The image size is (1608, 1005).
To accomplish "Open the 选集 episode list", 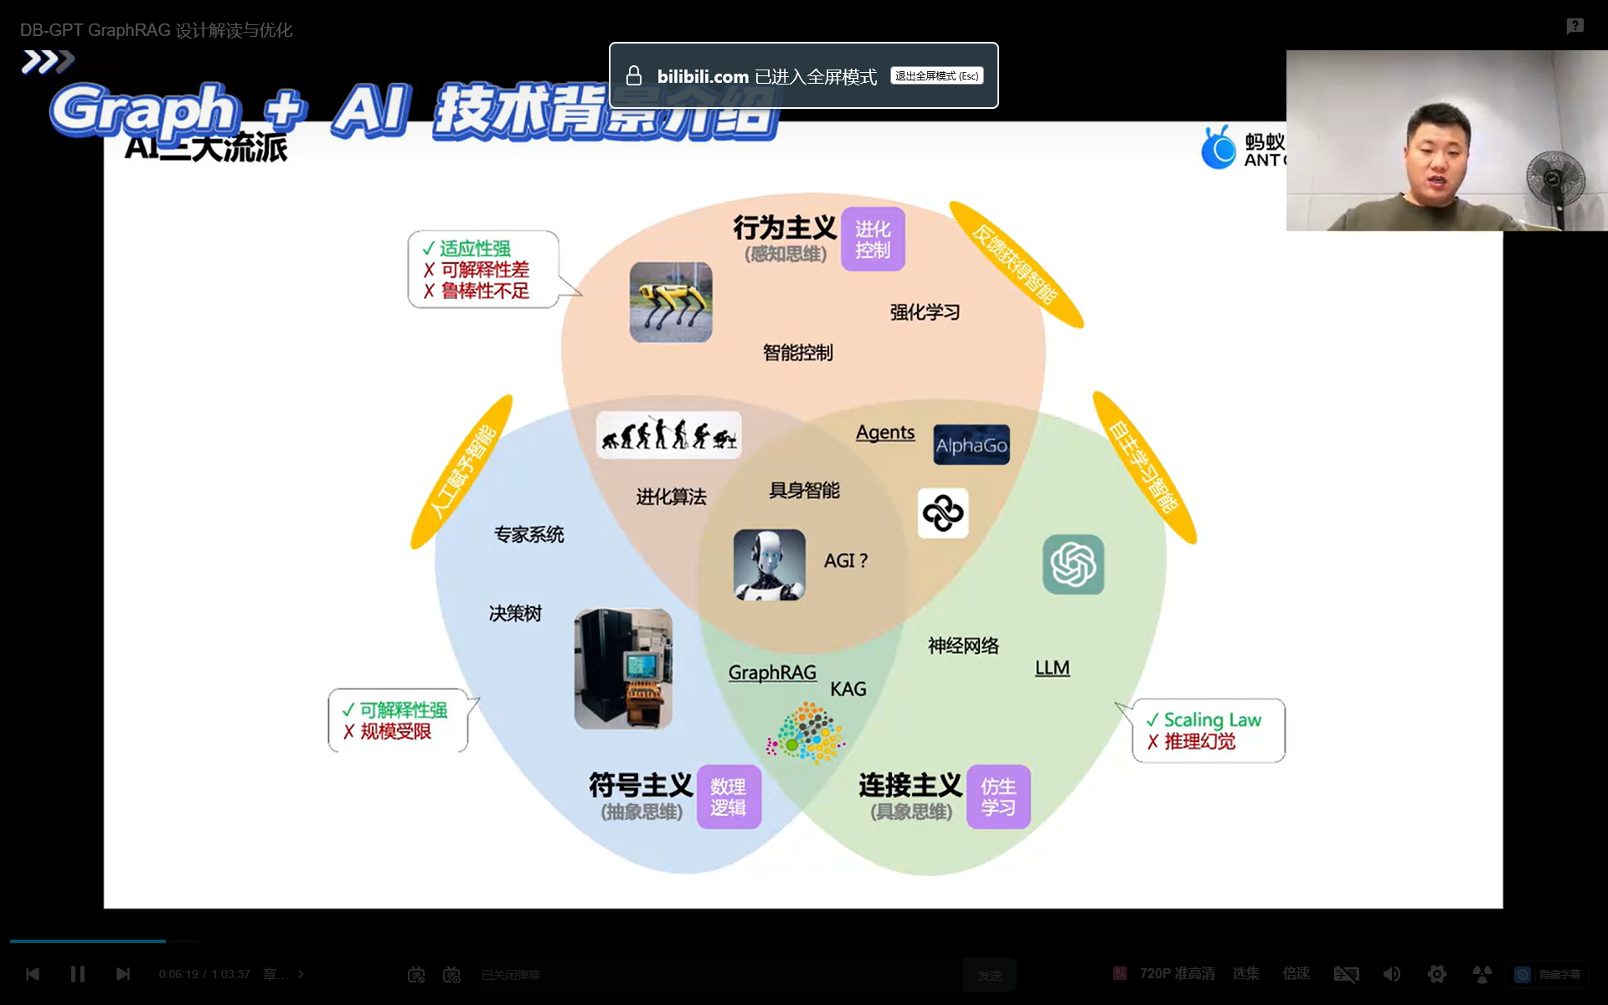I will tap(1245, 974).
